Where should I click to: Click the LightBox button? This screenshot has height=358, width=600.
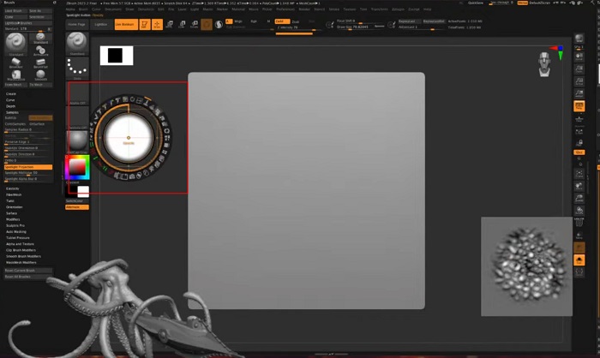(100, 24)
